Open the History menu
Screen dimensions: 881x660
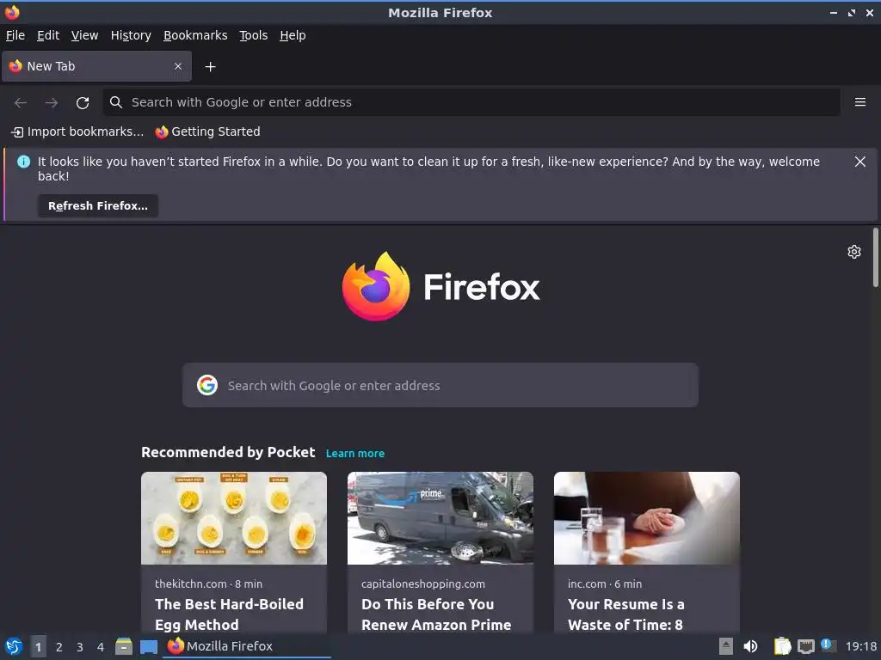(x=131, y=35)
